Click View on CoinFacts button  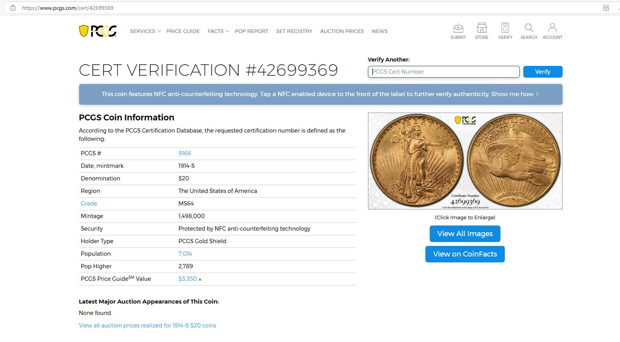[x=465, y=254]
